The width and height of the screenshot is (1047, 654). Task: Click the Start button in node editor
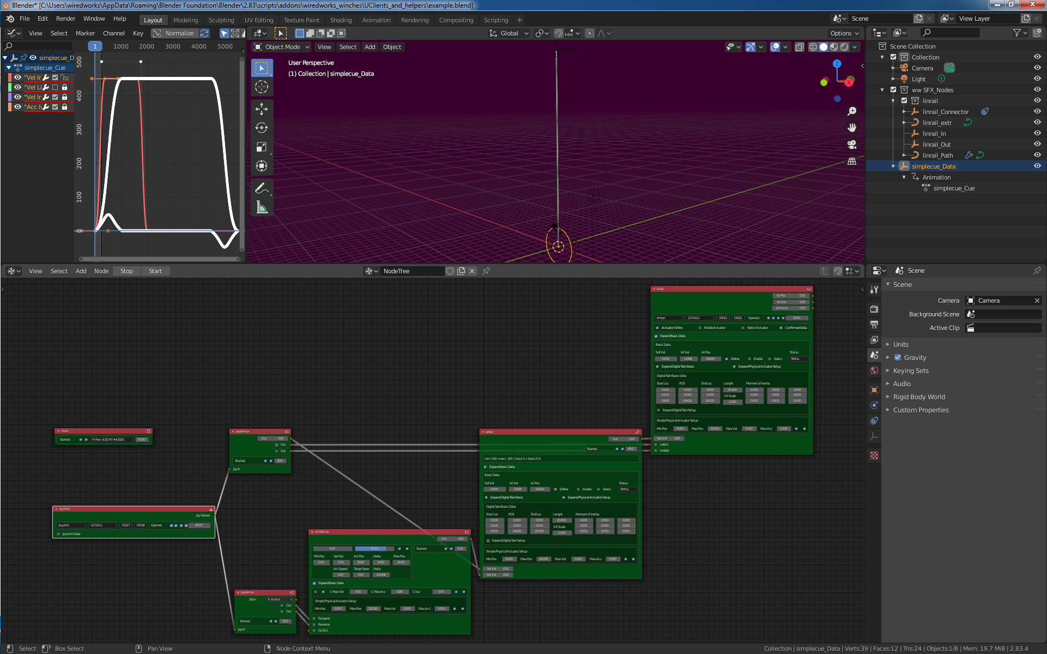tap(154, 271)
